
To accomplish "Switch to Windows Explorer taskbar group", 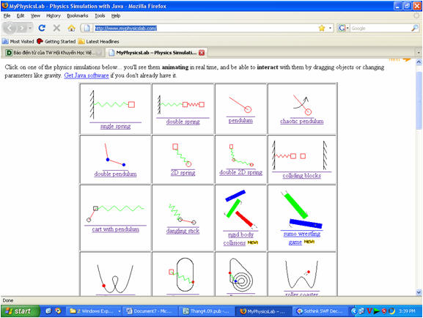I will point(95,311).
